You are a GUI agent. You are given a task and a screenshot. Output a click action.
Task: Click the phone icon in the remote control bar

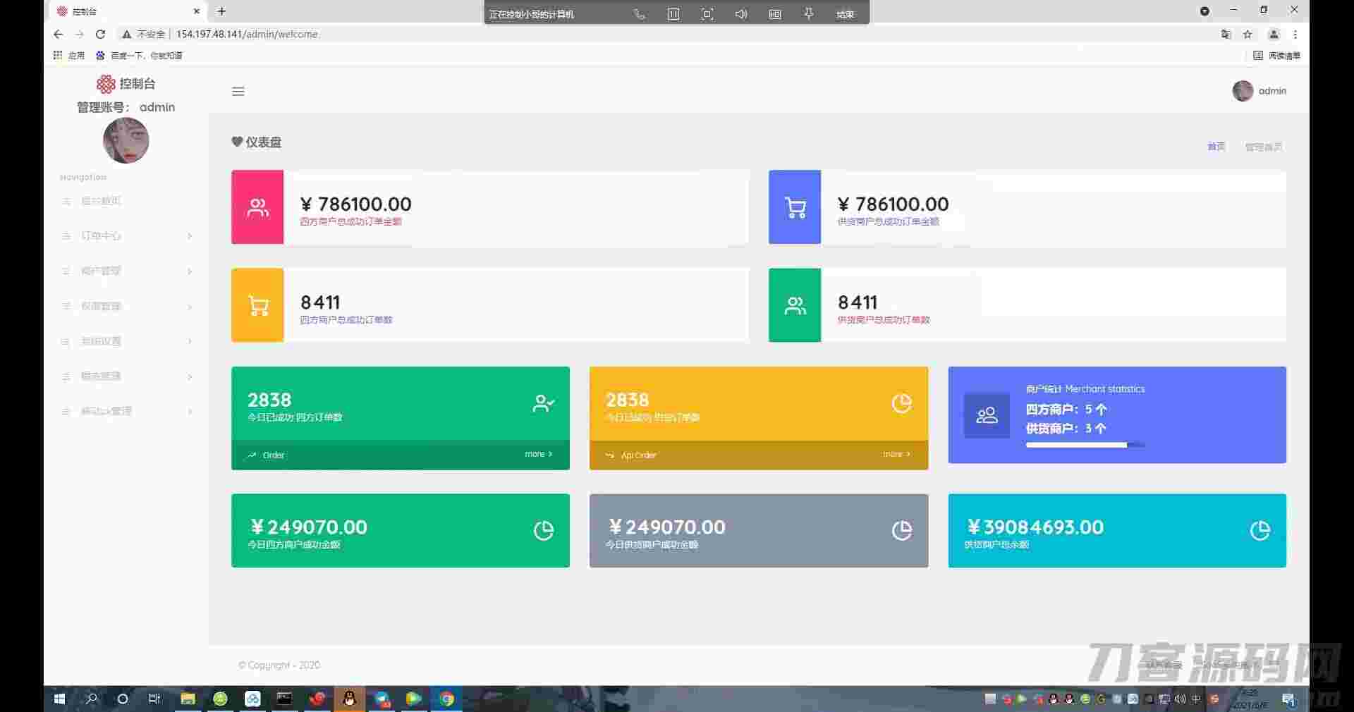point(640,14)
